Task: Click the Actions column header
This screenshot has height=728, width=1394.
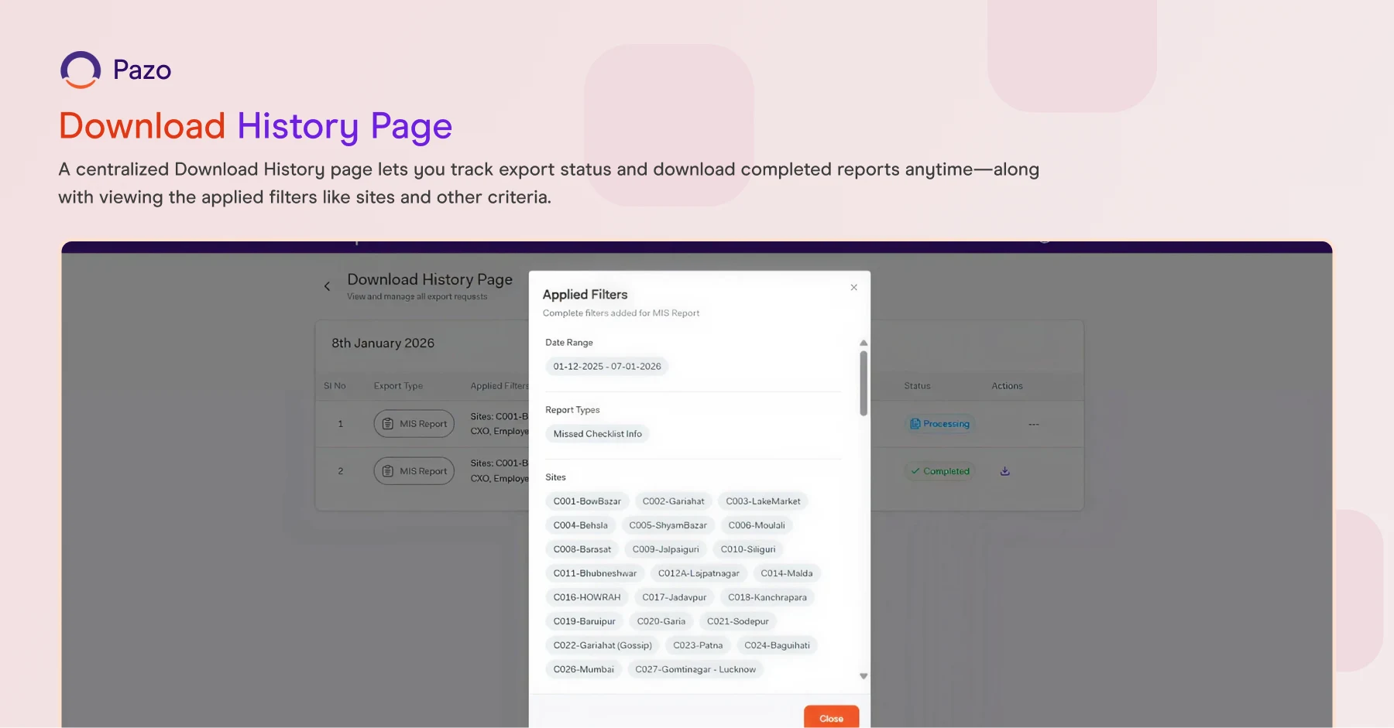Action: 1007,386
